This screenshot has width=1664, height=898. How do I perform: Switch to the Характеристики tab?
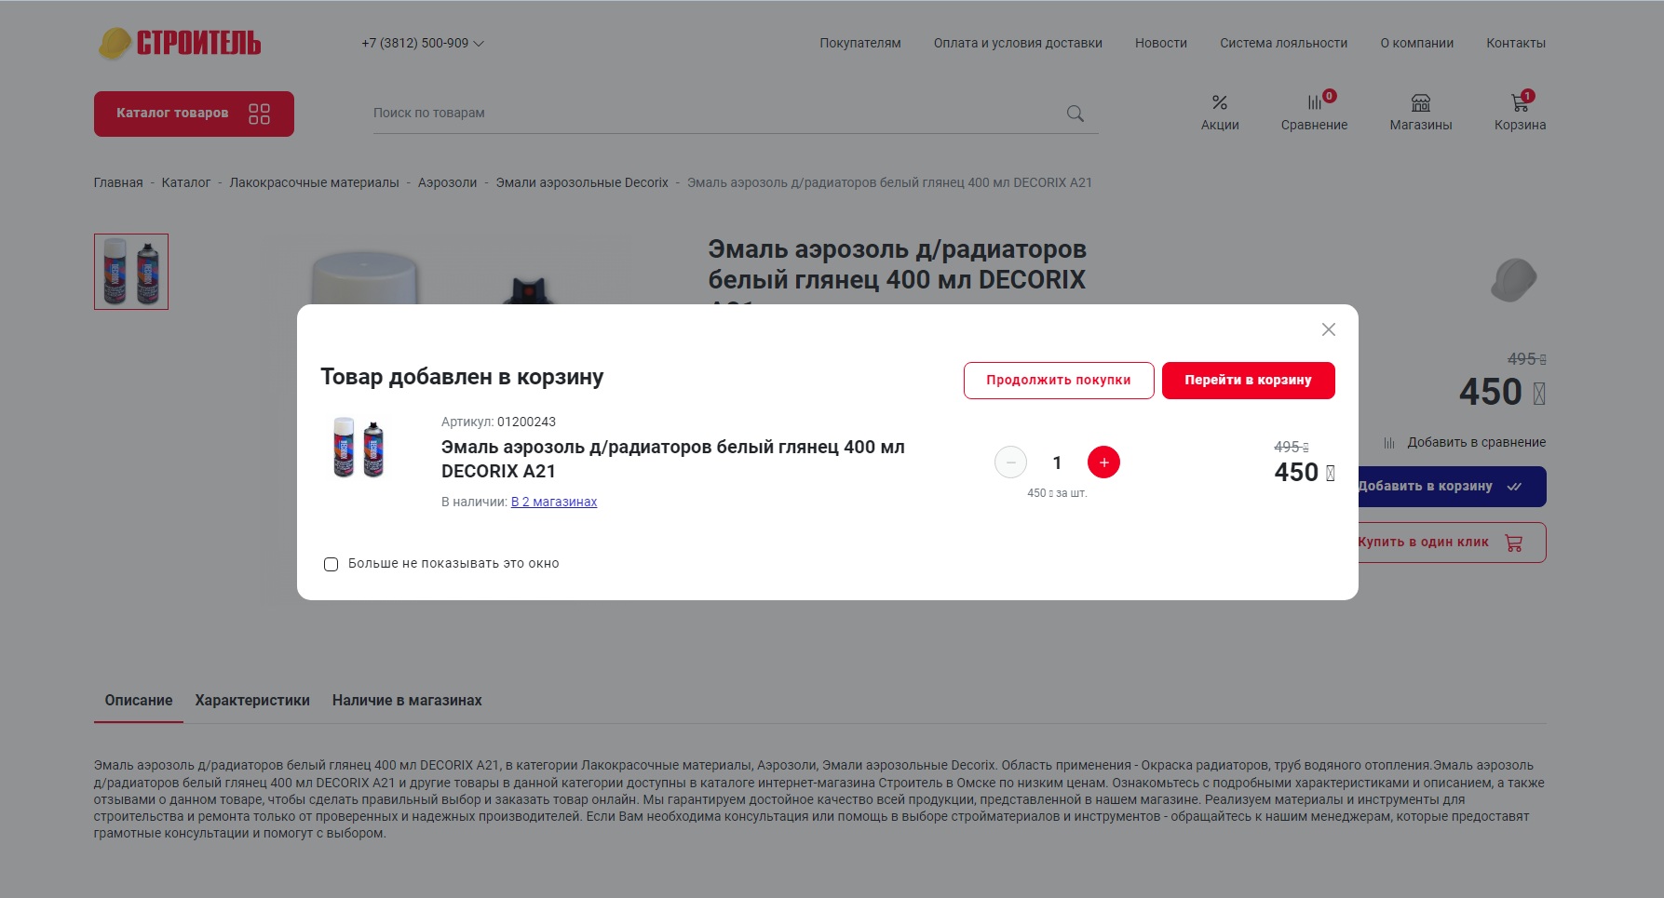[x=252, y=701]
